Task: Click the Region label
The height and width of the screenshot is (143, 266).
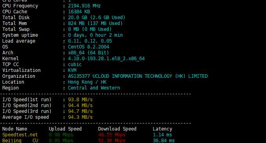Action: coord(11,88)
